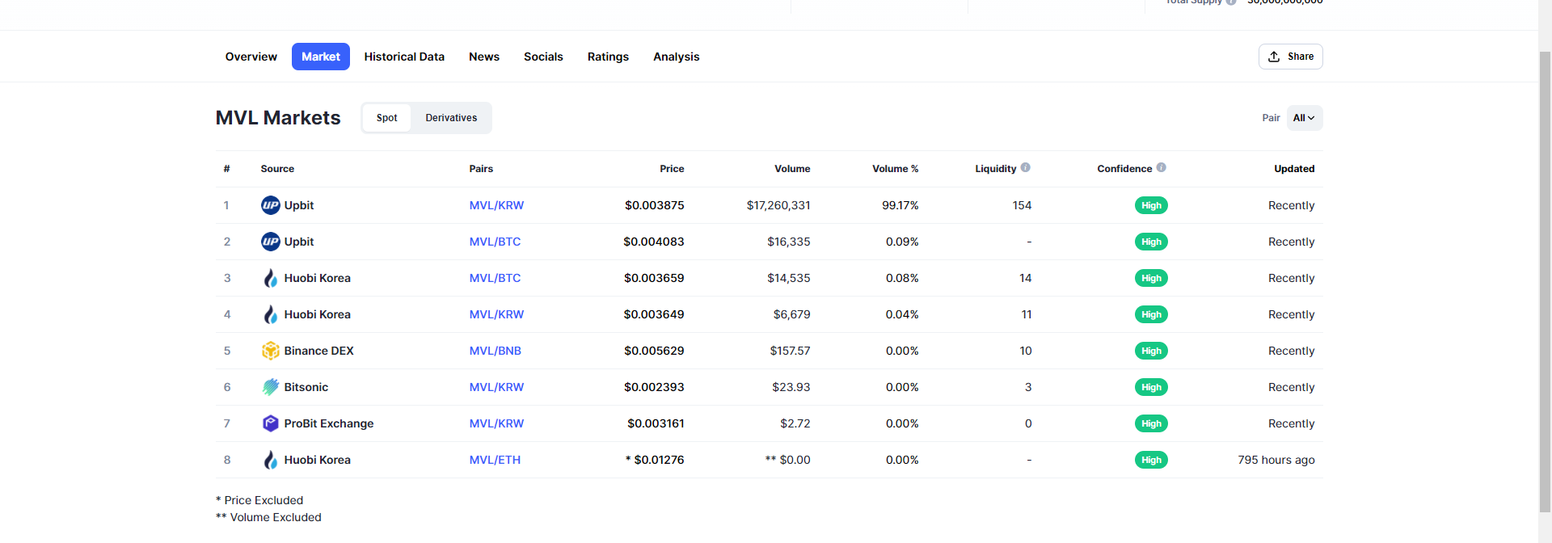Sort by the # rank column header
The width and height of the screenshot is (1552, 543).
226,169
